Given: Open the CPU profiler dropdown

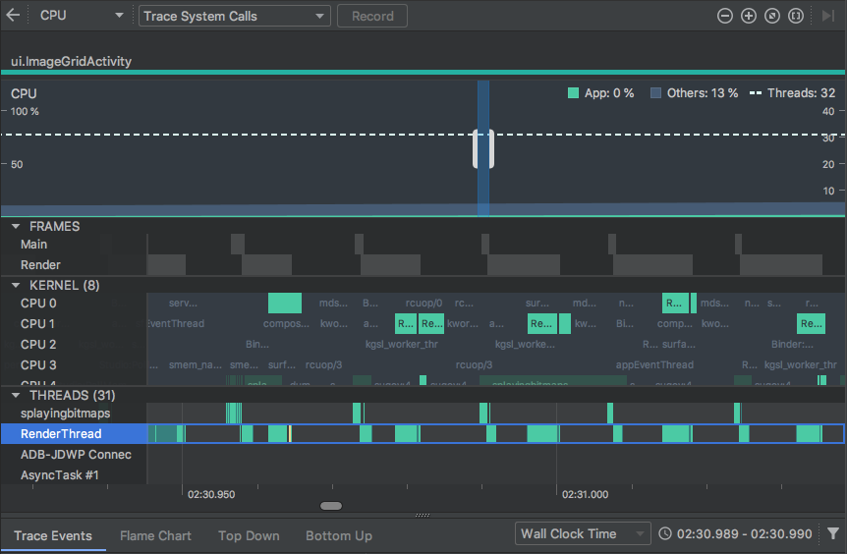Looking at the screenshot, I should [x=82, y=16].
